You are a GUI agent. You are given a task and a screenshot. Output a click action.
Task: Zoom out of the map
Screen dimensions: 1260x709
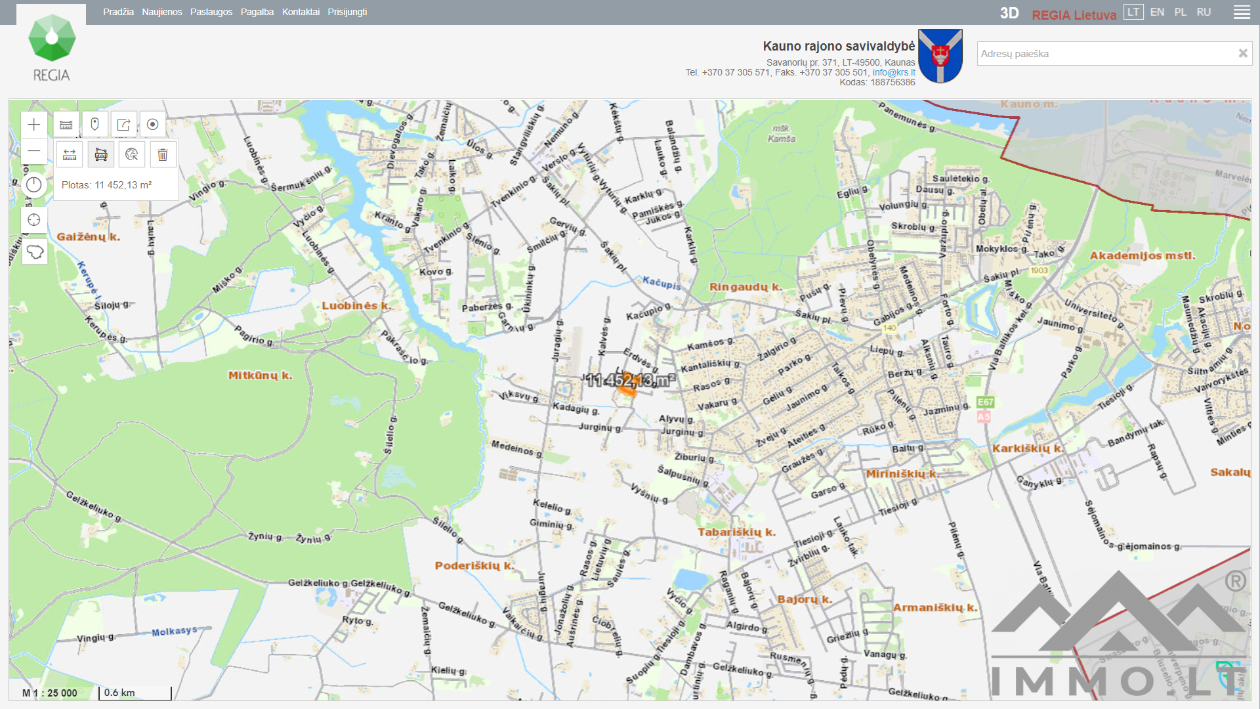34,152
